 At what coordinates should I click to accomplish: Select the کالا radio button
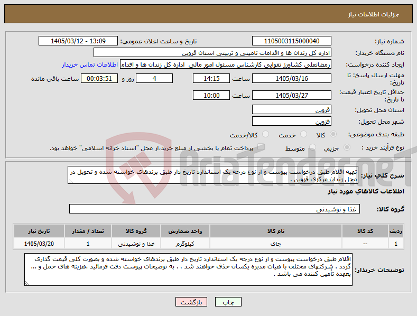333,134
